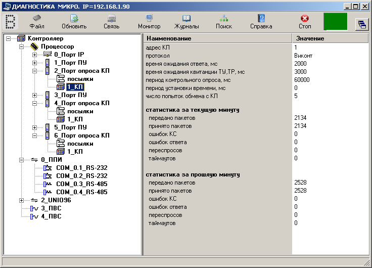This screenshot has width=372, height=268.
Task: Open the Монитор tool
Action: point(149,22)
